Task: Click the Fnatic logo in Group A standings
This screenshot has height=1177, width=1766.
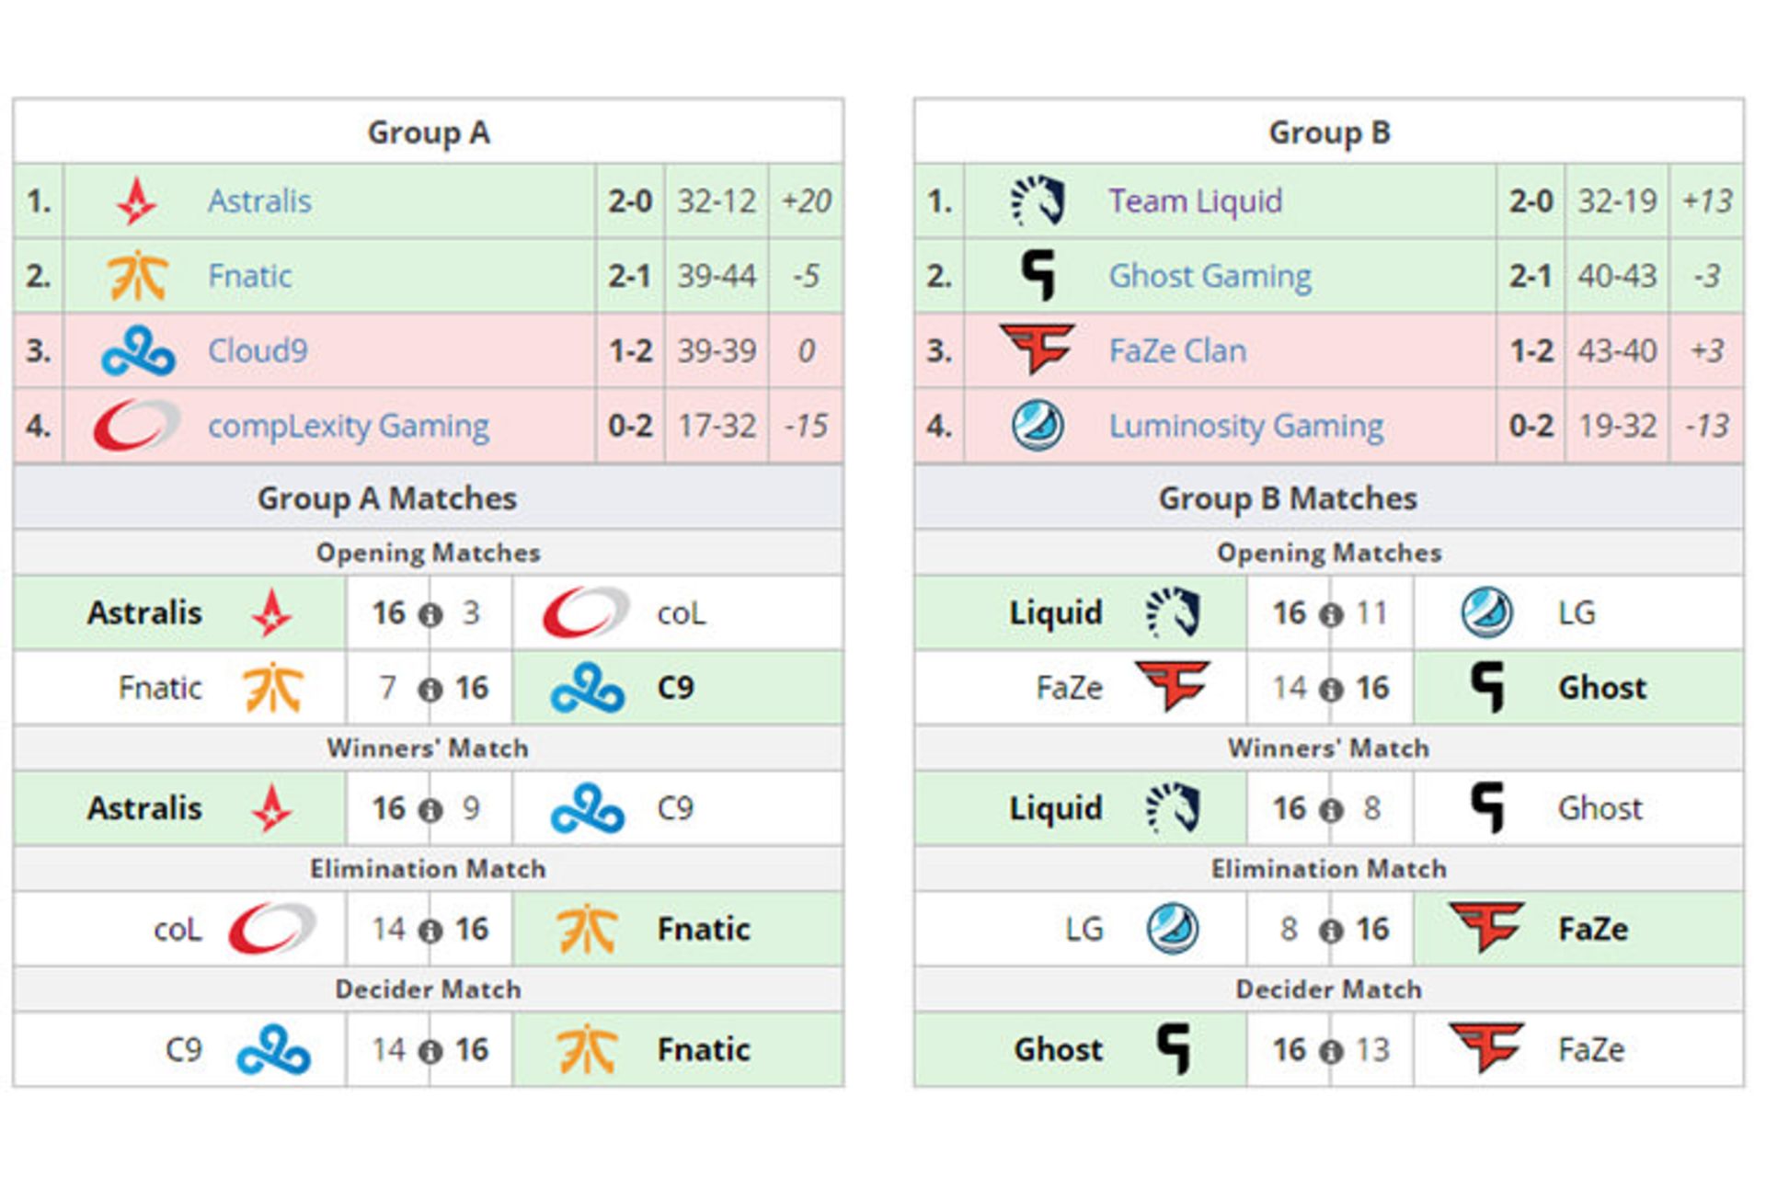Action: (x=137, y=276)
